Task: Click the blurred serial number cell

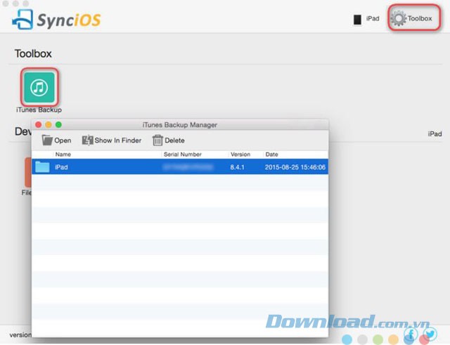Action: tap(188, 167)
